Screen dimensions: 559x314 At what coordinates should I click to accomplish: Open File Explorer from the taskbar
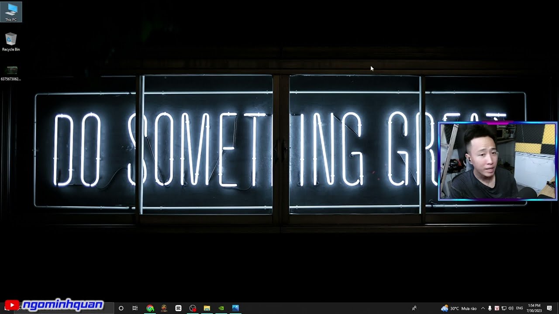click(207, 308)
